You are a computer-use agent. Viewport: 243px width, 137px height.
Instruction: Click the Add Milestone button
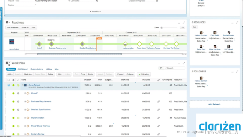[13, 28]
